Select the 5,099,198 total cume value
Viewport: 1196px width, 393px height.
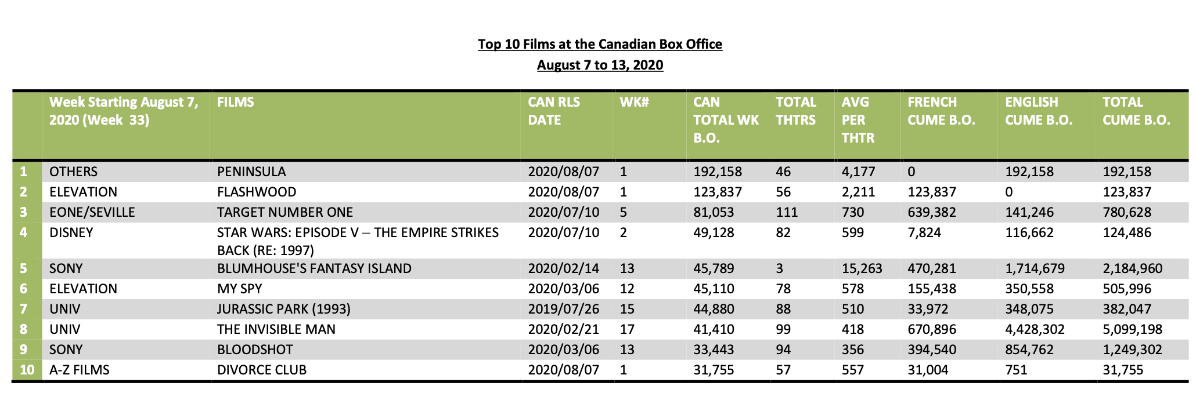pos(1133,329)
